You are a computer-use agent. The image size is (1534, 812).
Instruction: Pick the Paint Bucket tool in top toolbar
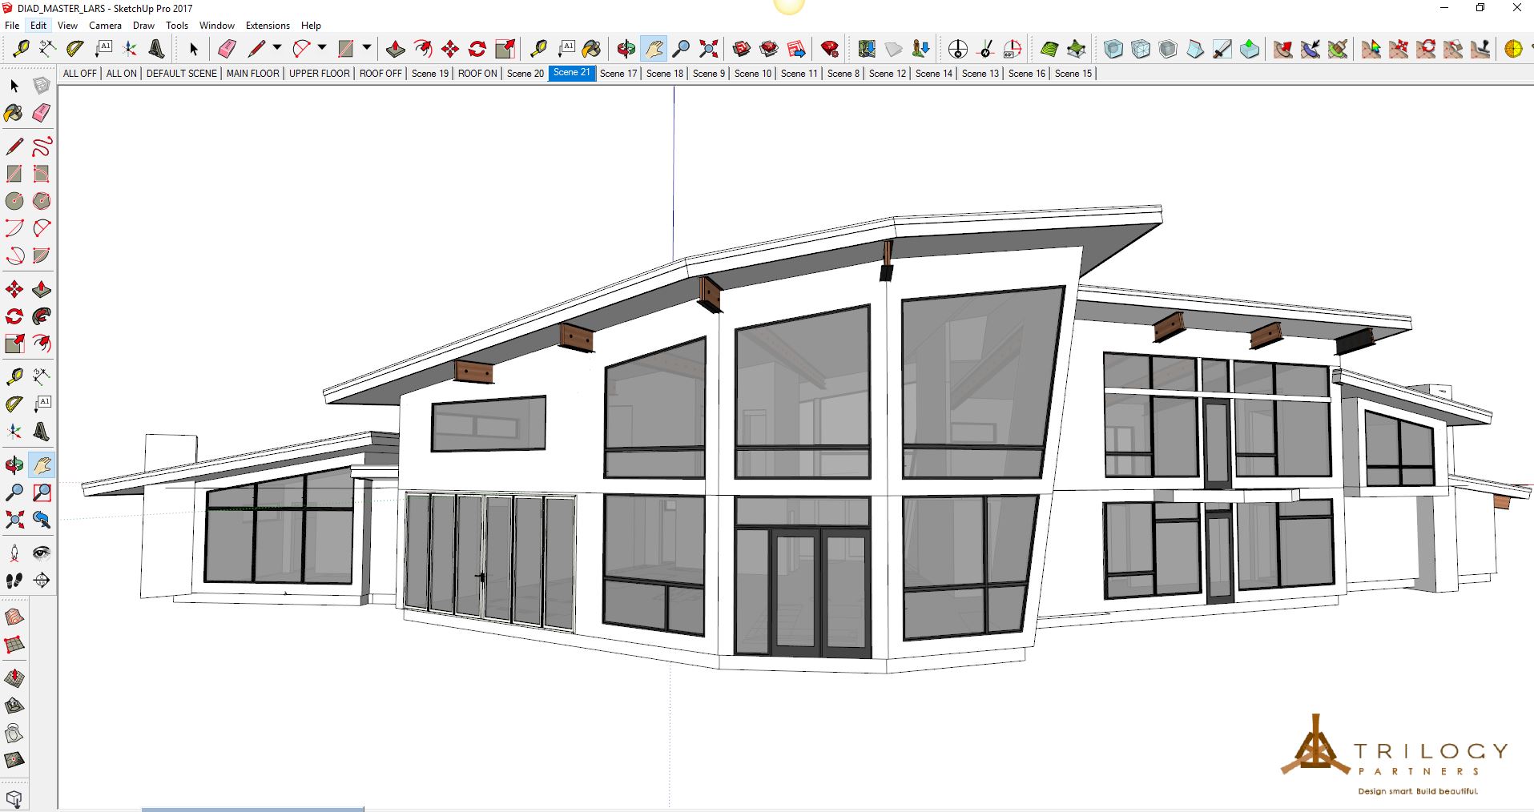coord(591,49)
